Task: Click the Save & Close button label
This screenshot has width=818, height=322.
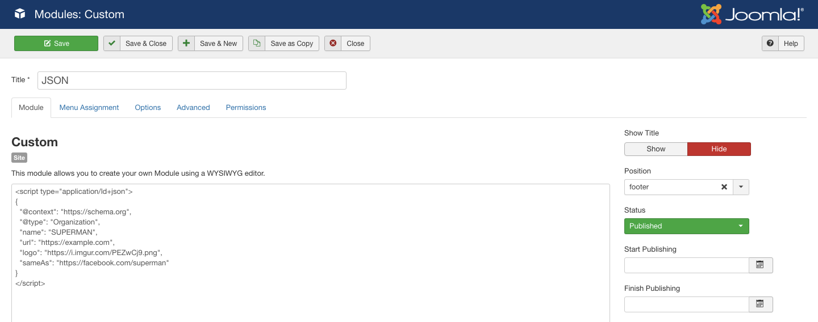Action: point(146,44)
